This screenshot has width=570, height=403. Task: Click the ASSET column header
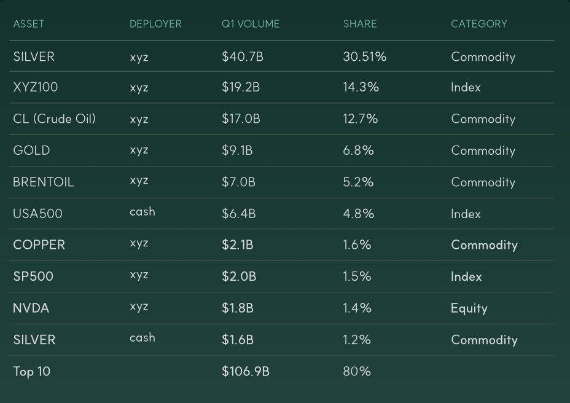click(x=29, y=24)
